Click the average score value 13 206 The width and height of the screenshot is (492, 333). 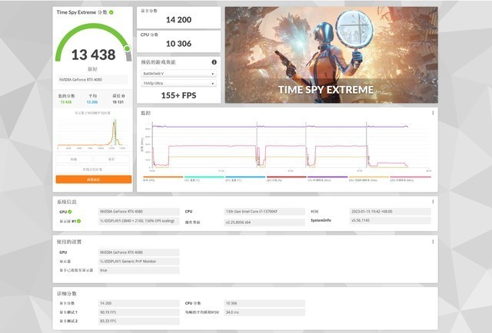(93, 101)
